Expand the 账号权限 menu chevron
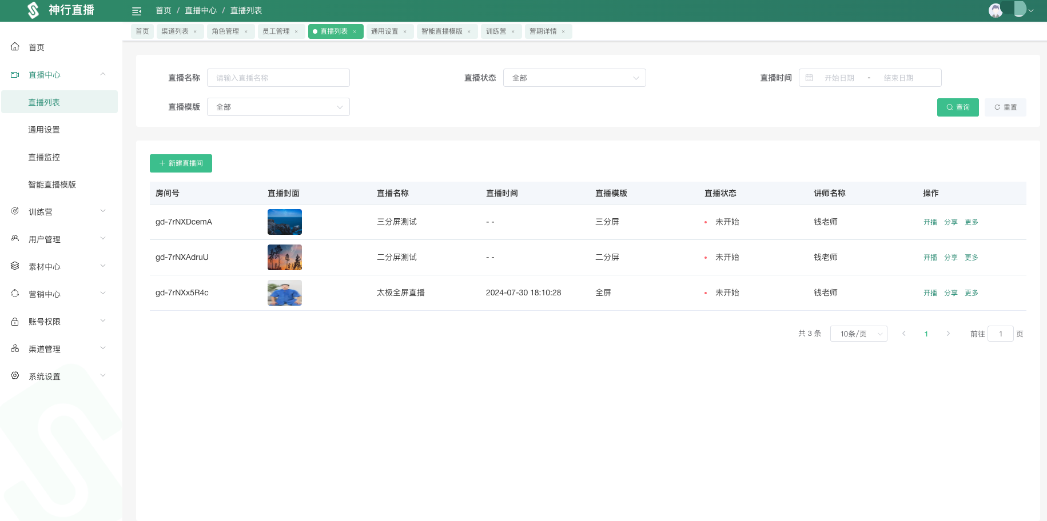This screenshot has height=521, width=1047. pyautogui.click(x=103, y=321)
